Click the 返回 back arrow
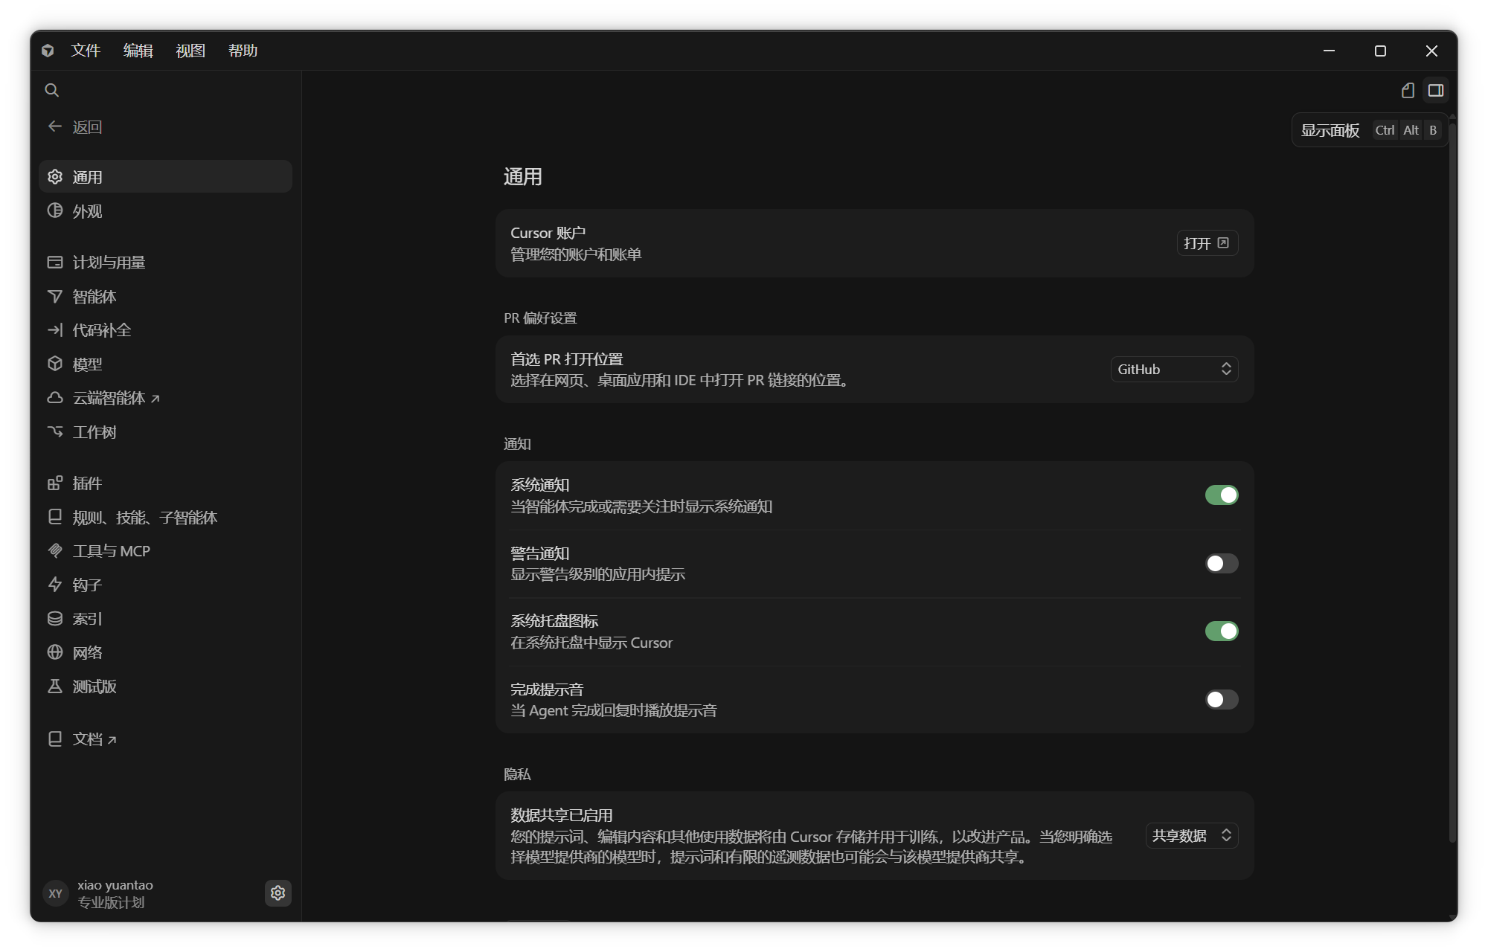1488x952 pixels. tap(55, 126)
